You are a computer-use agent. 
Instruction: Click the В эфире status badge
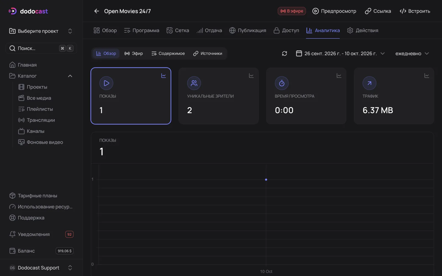pyautogui.click(x=292, y=11)
